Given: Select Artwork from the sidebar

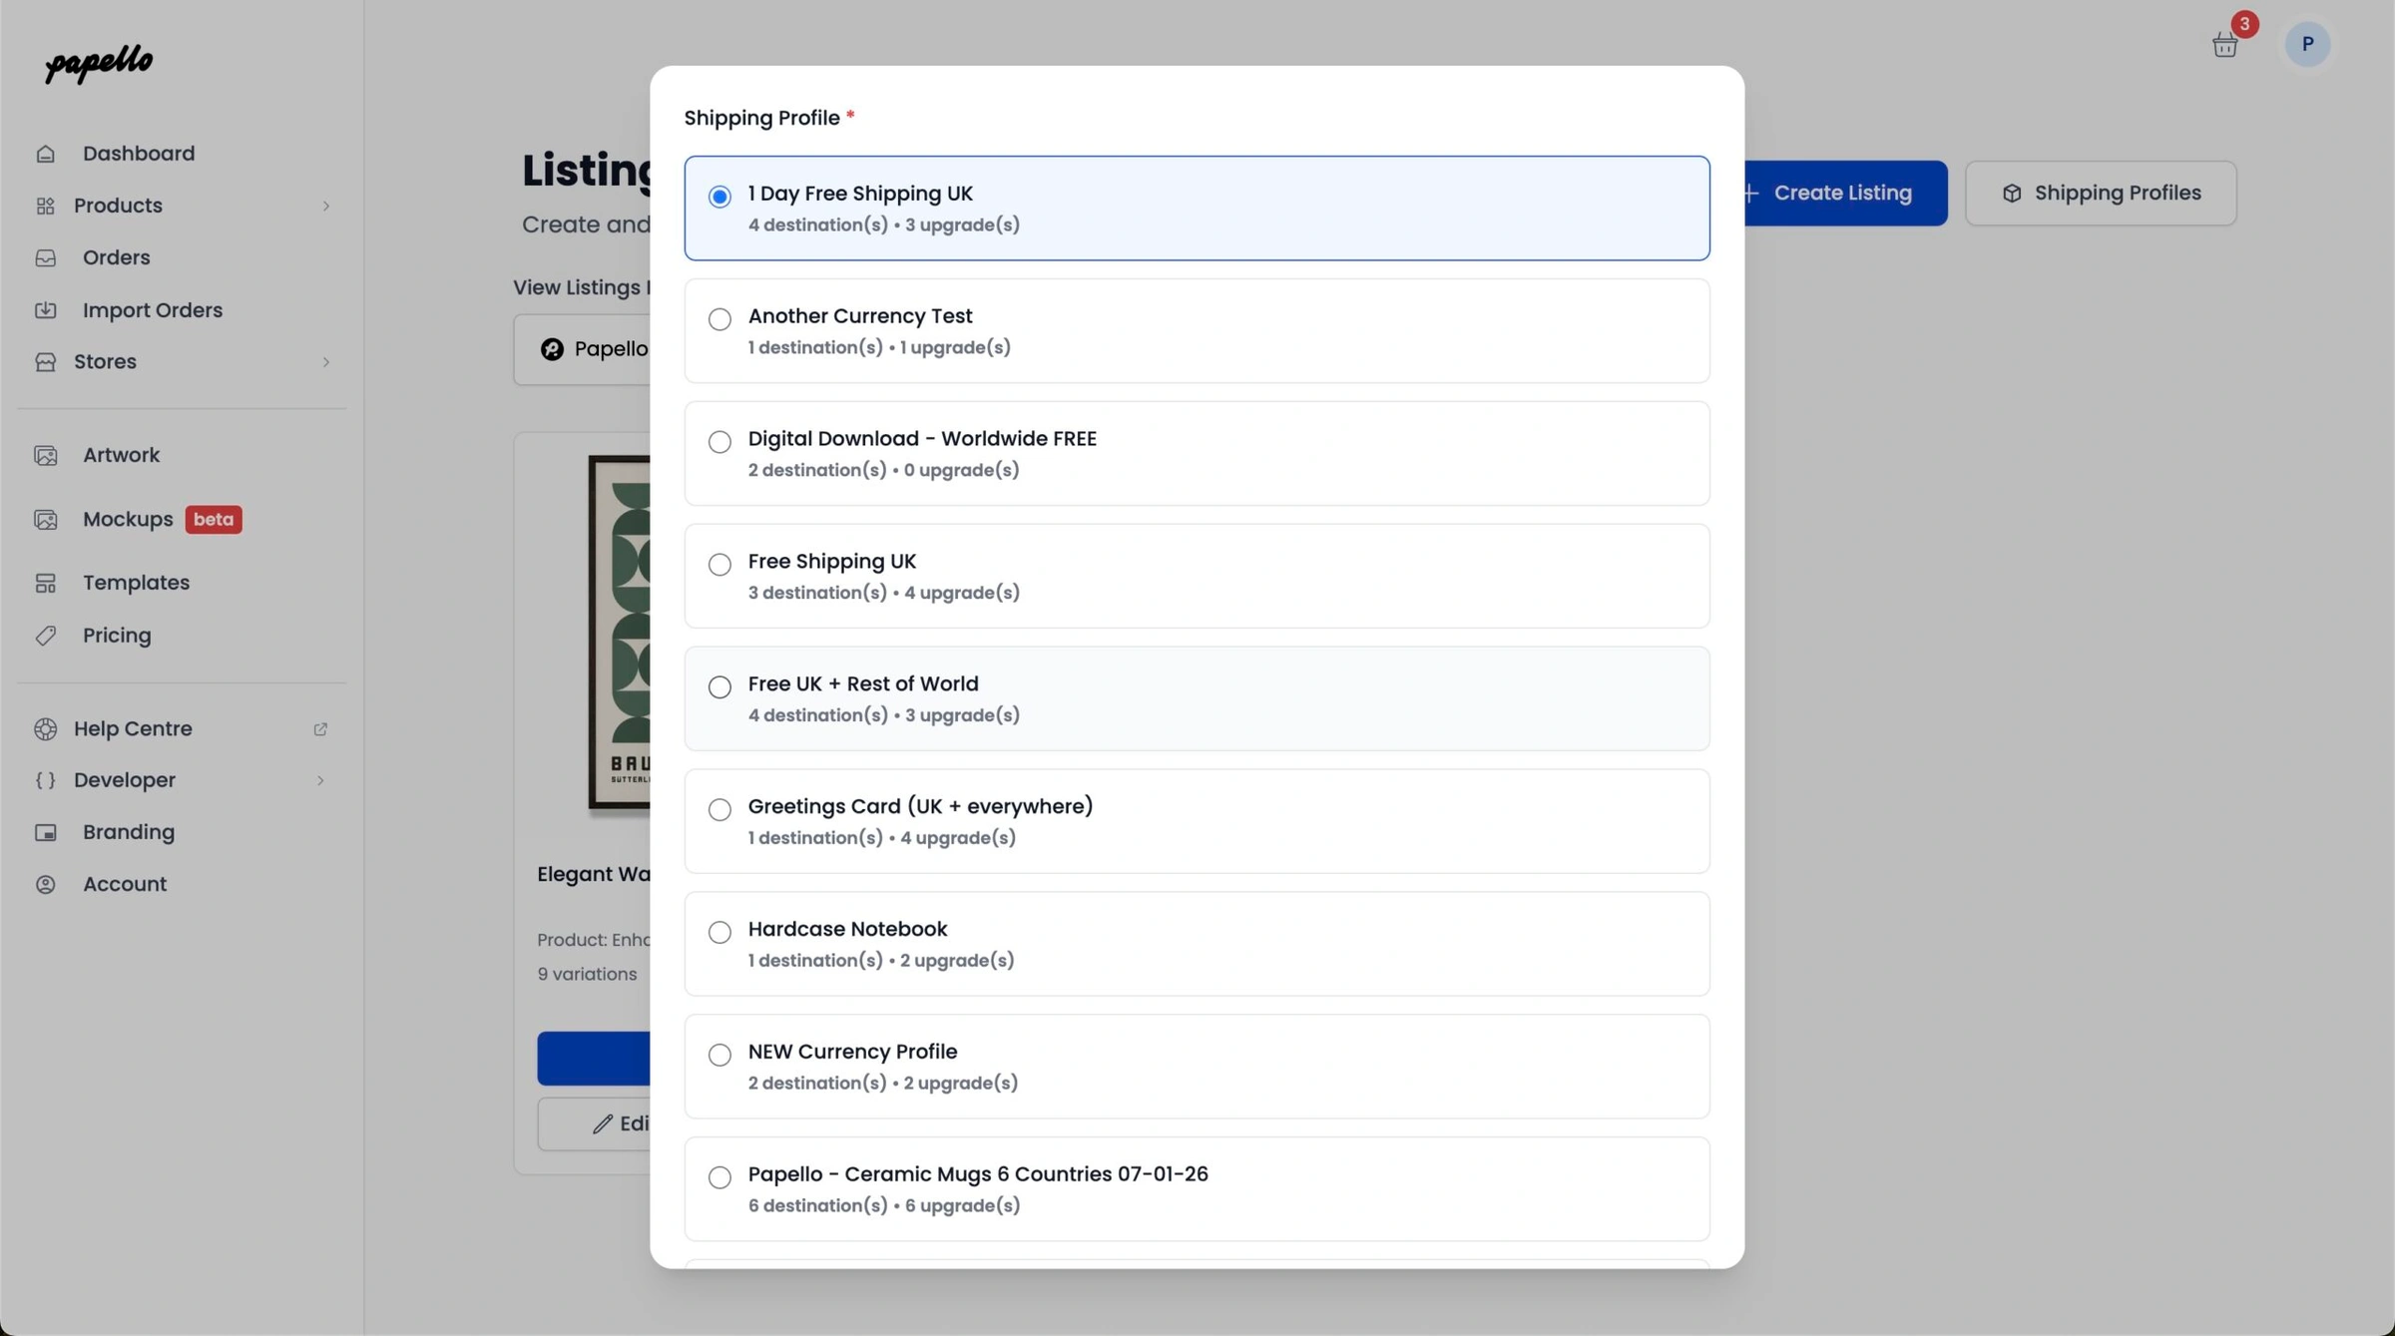Looking at the screenshot, I should pos(121,454).
